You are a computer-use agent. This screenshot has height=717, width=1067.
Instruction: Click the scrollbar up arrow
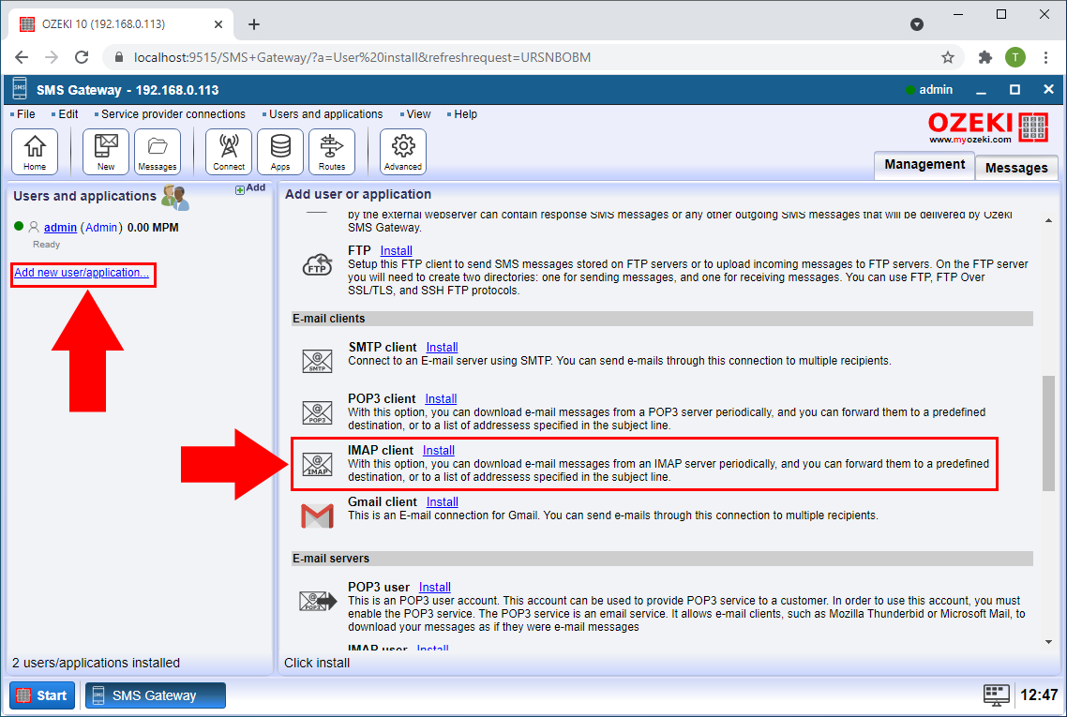coord(1048,220)
